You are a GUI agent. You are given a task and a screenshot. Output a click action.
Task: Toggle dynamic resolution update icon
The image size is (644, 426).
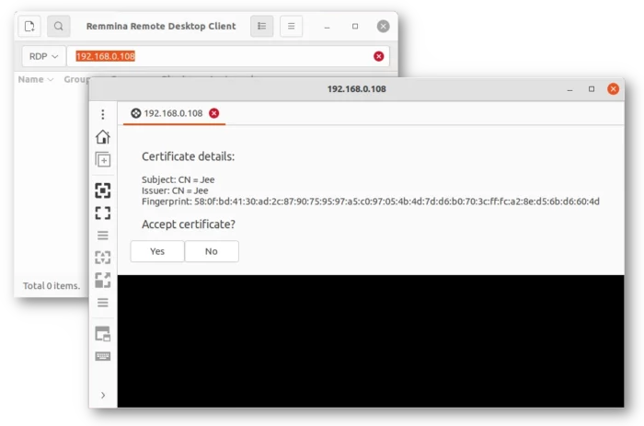pyautogui.click(x=103, y=258)
